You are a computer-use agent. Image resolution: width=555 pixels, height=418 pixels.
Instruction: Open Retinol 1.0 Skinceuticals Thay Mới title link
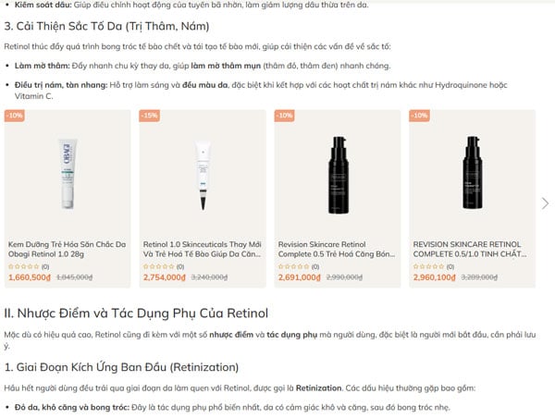pyautogui.click(x=202, y=249)
